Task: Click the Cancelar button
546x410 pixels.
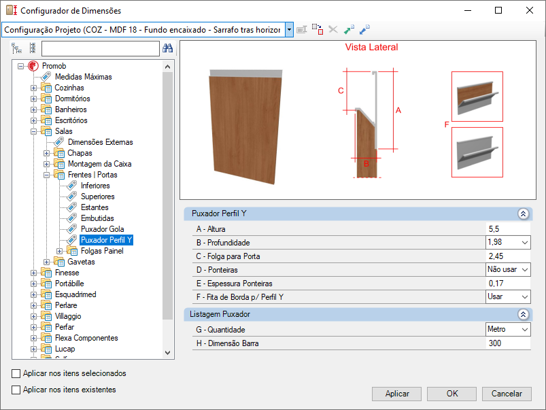Action: tap(507, 394)
